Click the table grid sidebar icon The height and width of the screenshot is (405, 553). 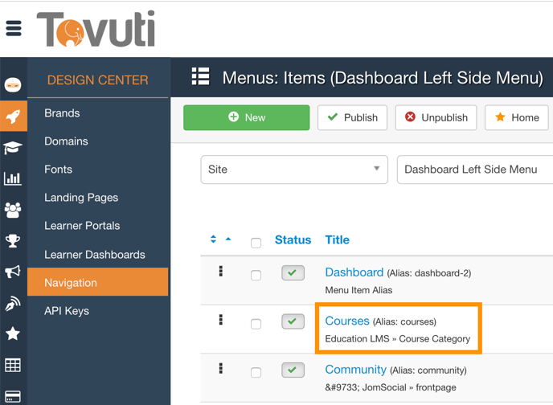13,365
